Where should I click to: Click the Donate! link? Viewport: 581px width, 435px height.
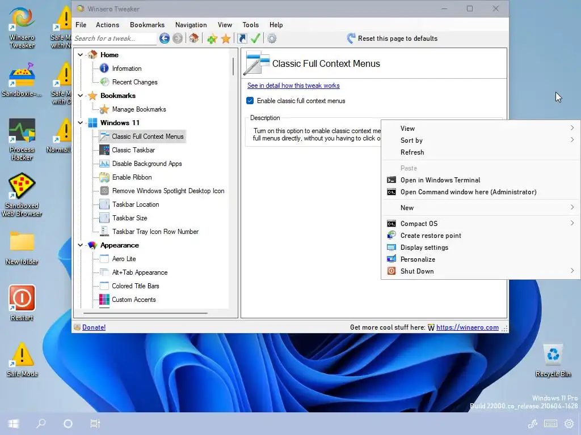pyautogui.click(x=94, y=327)
